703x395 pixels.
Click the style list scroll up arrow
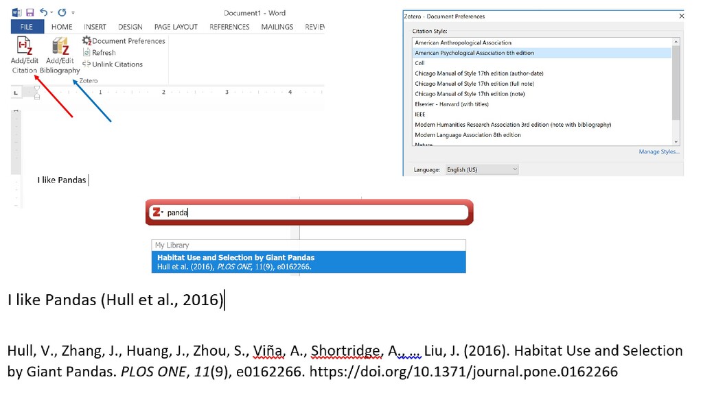(x=676, y=42)
